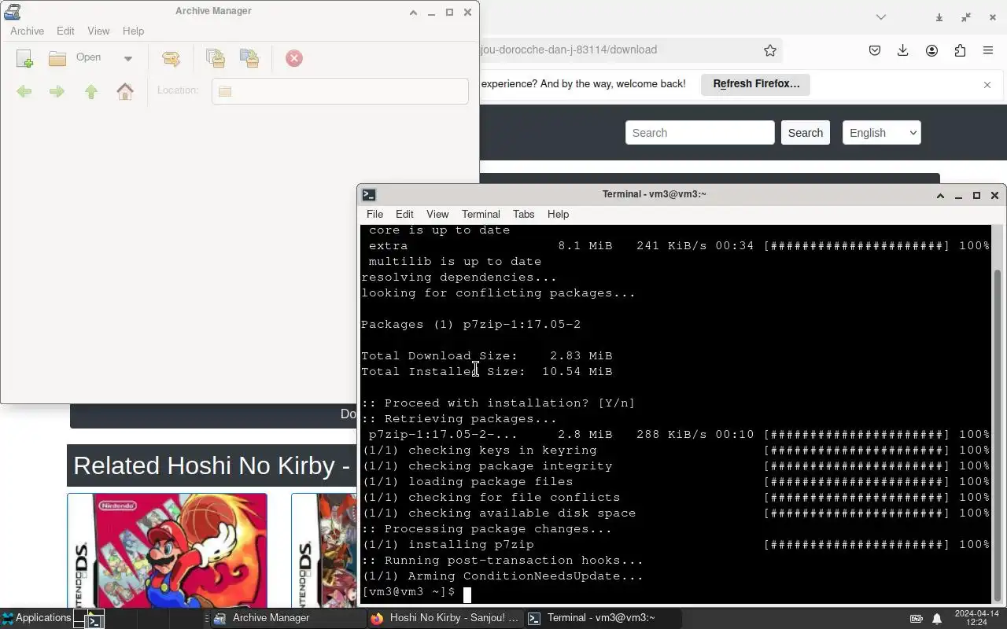This screenshot has height=629, width=1007.
Task: Click the 'Packages (1) p7zip-1:17.05-2' line
Action: pyautogui.click(x=470, y=325)
